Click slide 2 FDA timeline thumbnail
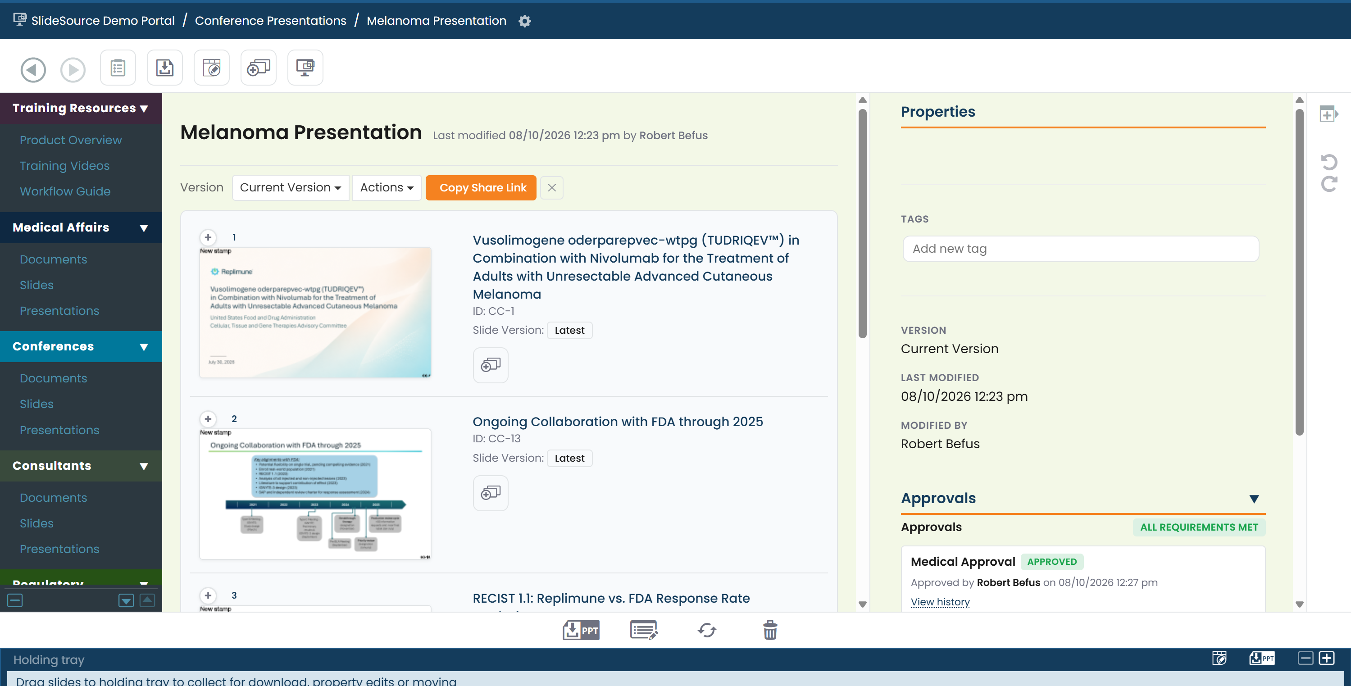Viewport: 1351px width, 686px height. (315, 494)
